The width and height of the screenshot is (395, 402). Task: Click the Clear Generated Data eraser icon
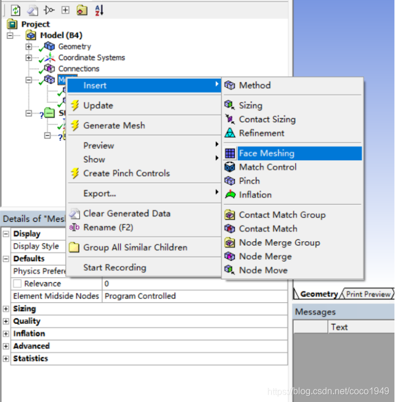(75, 214)
